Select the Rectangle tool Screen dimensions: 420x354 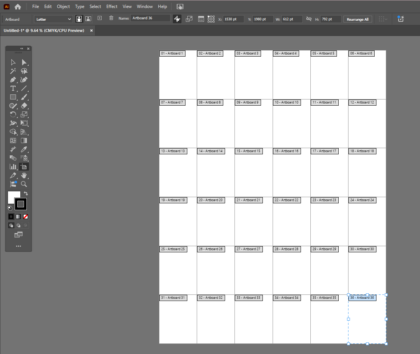click(13, 97)
